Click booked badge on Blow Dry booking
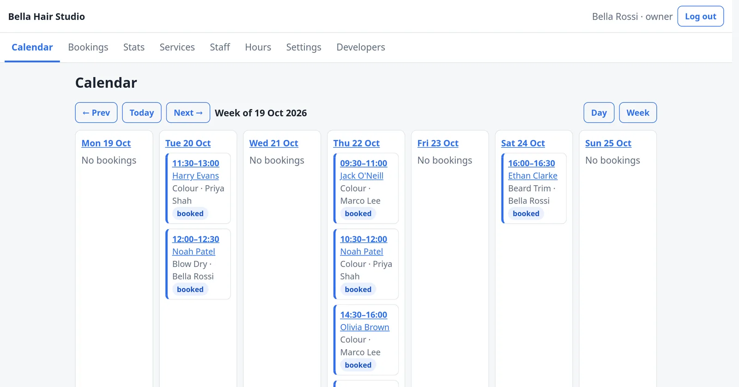 pos(190,290)
